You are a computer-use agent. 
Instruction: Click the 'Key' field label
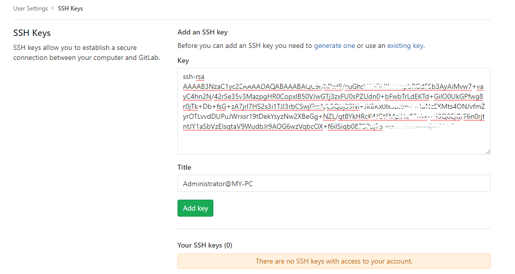click(x=183, y=60)
